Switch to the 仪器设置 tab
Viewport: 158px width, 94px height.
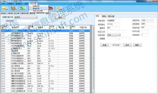coord(10,13)
